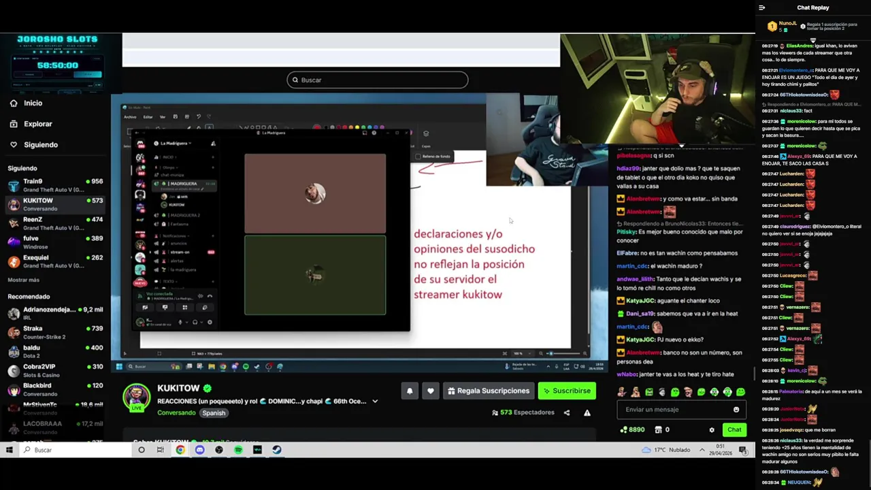Open chat settings gear icon
The height and width of the screenshot is (490, 871).
click(712, 430)
